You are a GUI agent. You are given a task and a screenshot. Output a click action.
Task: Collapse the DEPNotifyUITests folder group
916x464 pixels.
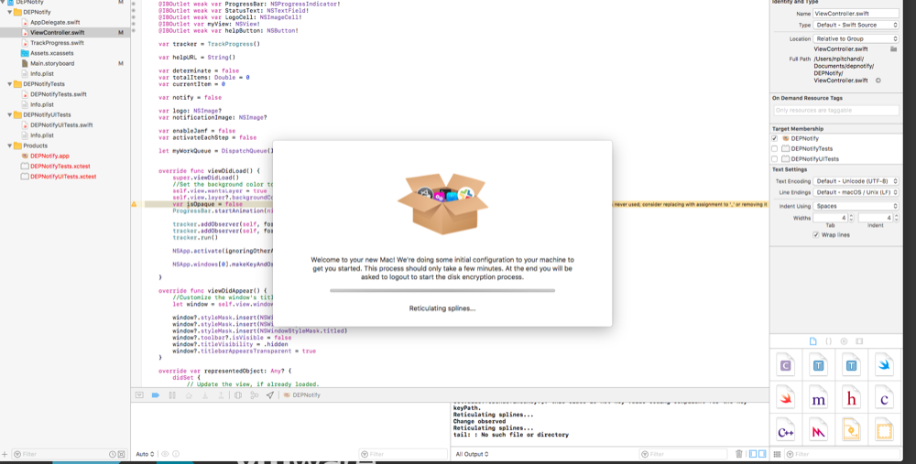(x=10, y=114)
